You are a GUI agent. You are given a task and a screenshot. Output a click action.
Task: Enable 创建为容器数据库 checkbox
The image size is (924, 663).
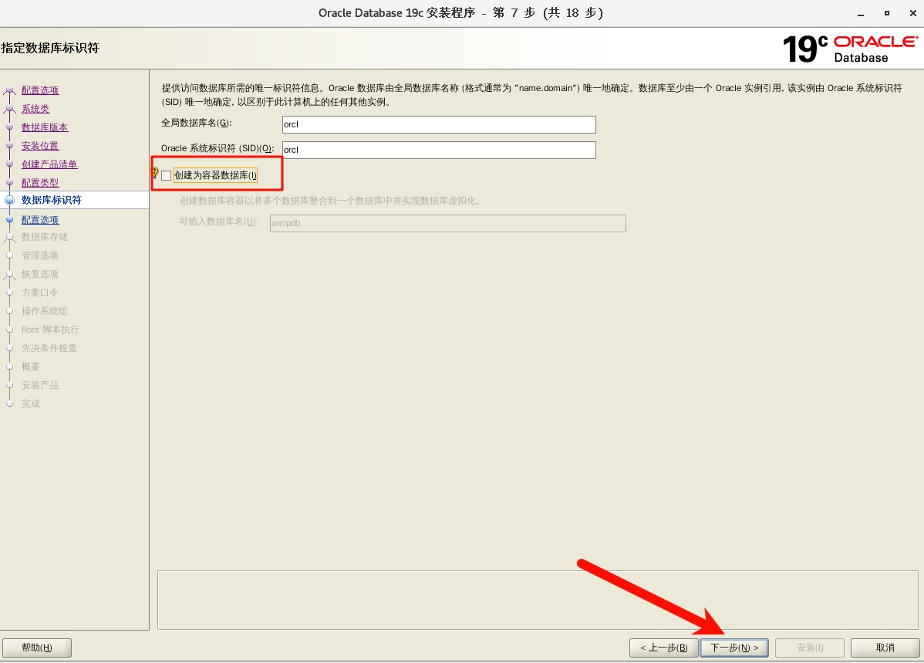(167, 176)
